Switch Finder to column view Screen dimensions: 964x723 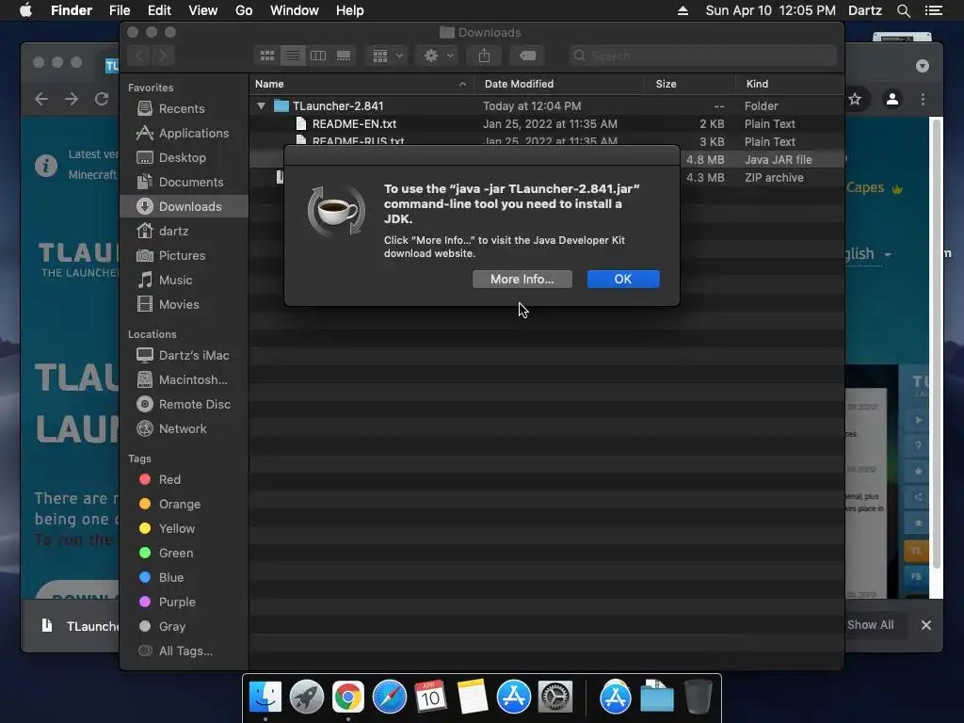click(318, 56)
